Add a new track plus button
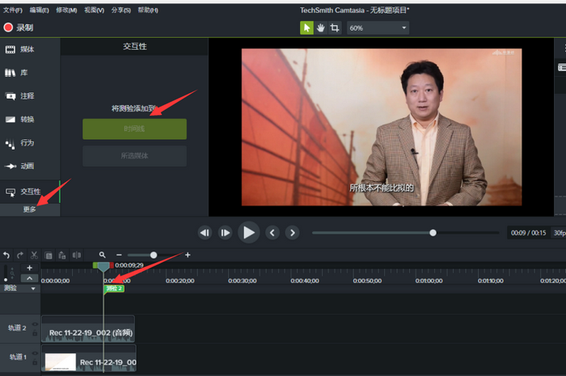This screenshot has width=566, height=376. click(30, 268)
